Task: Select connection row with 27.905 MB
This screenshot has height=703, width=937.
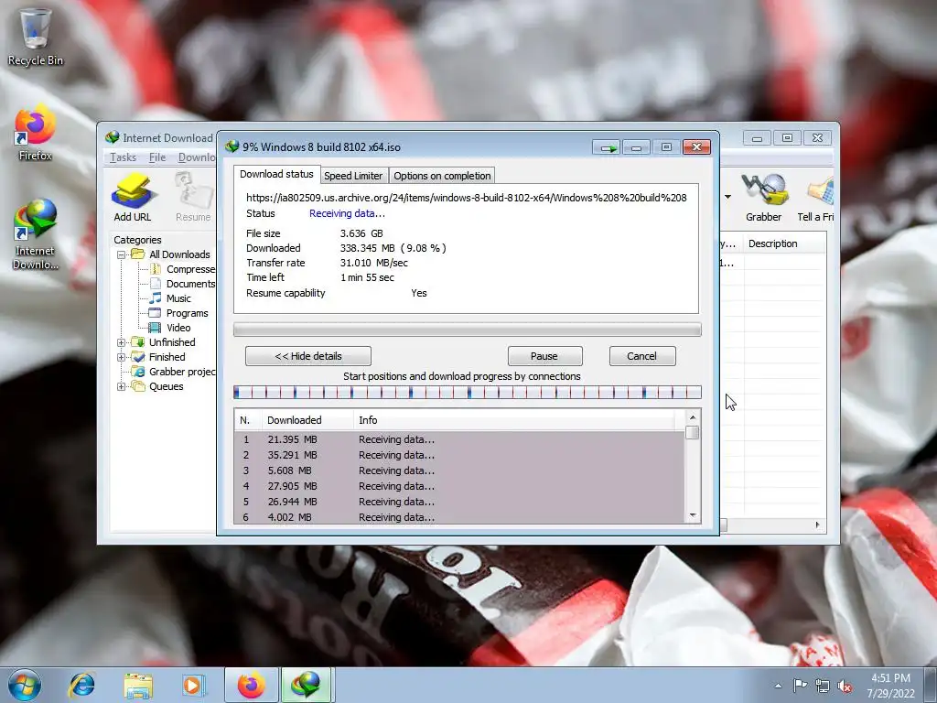Action: [x=459, y=486]
